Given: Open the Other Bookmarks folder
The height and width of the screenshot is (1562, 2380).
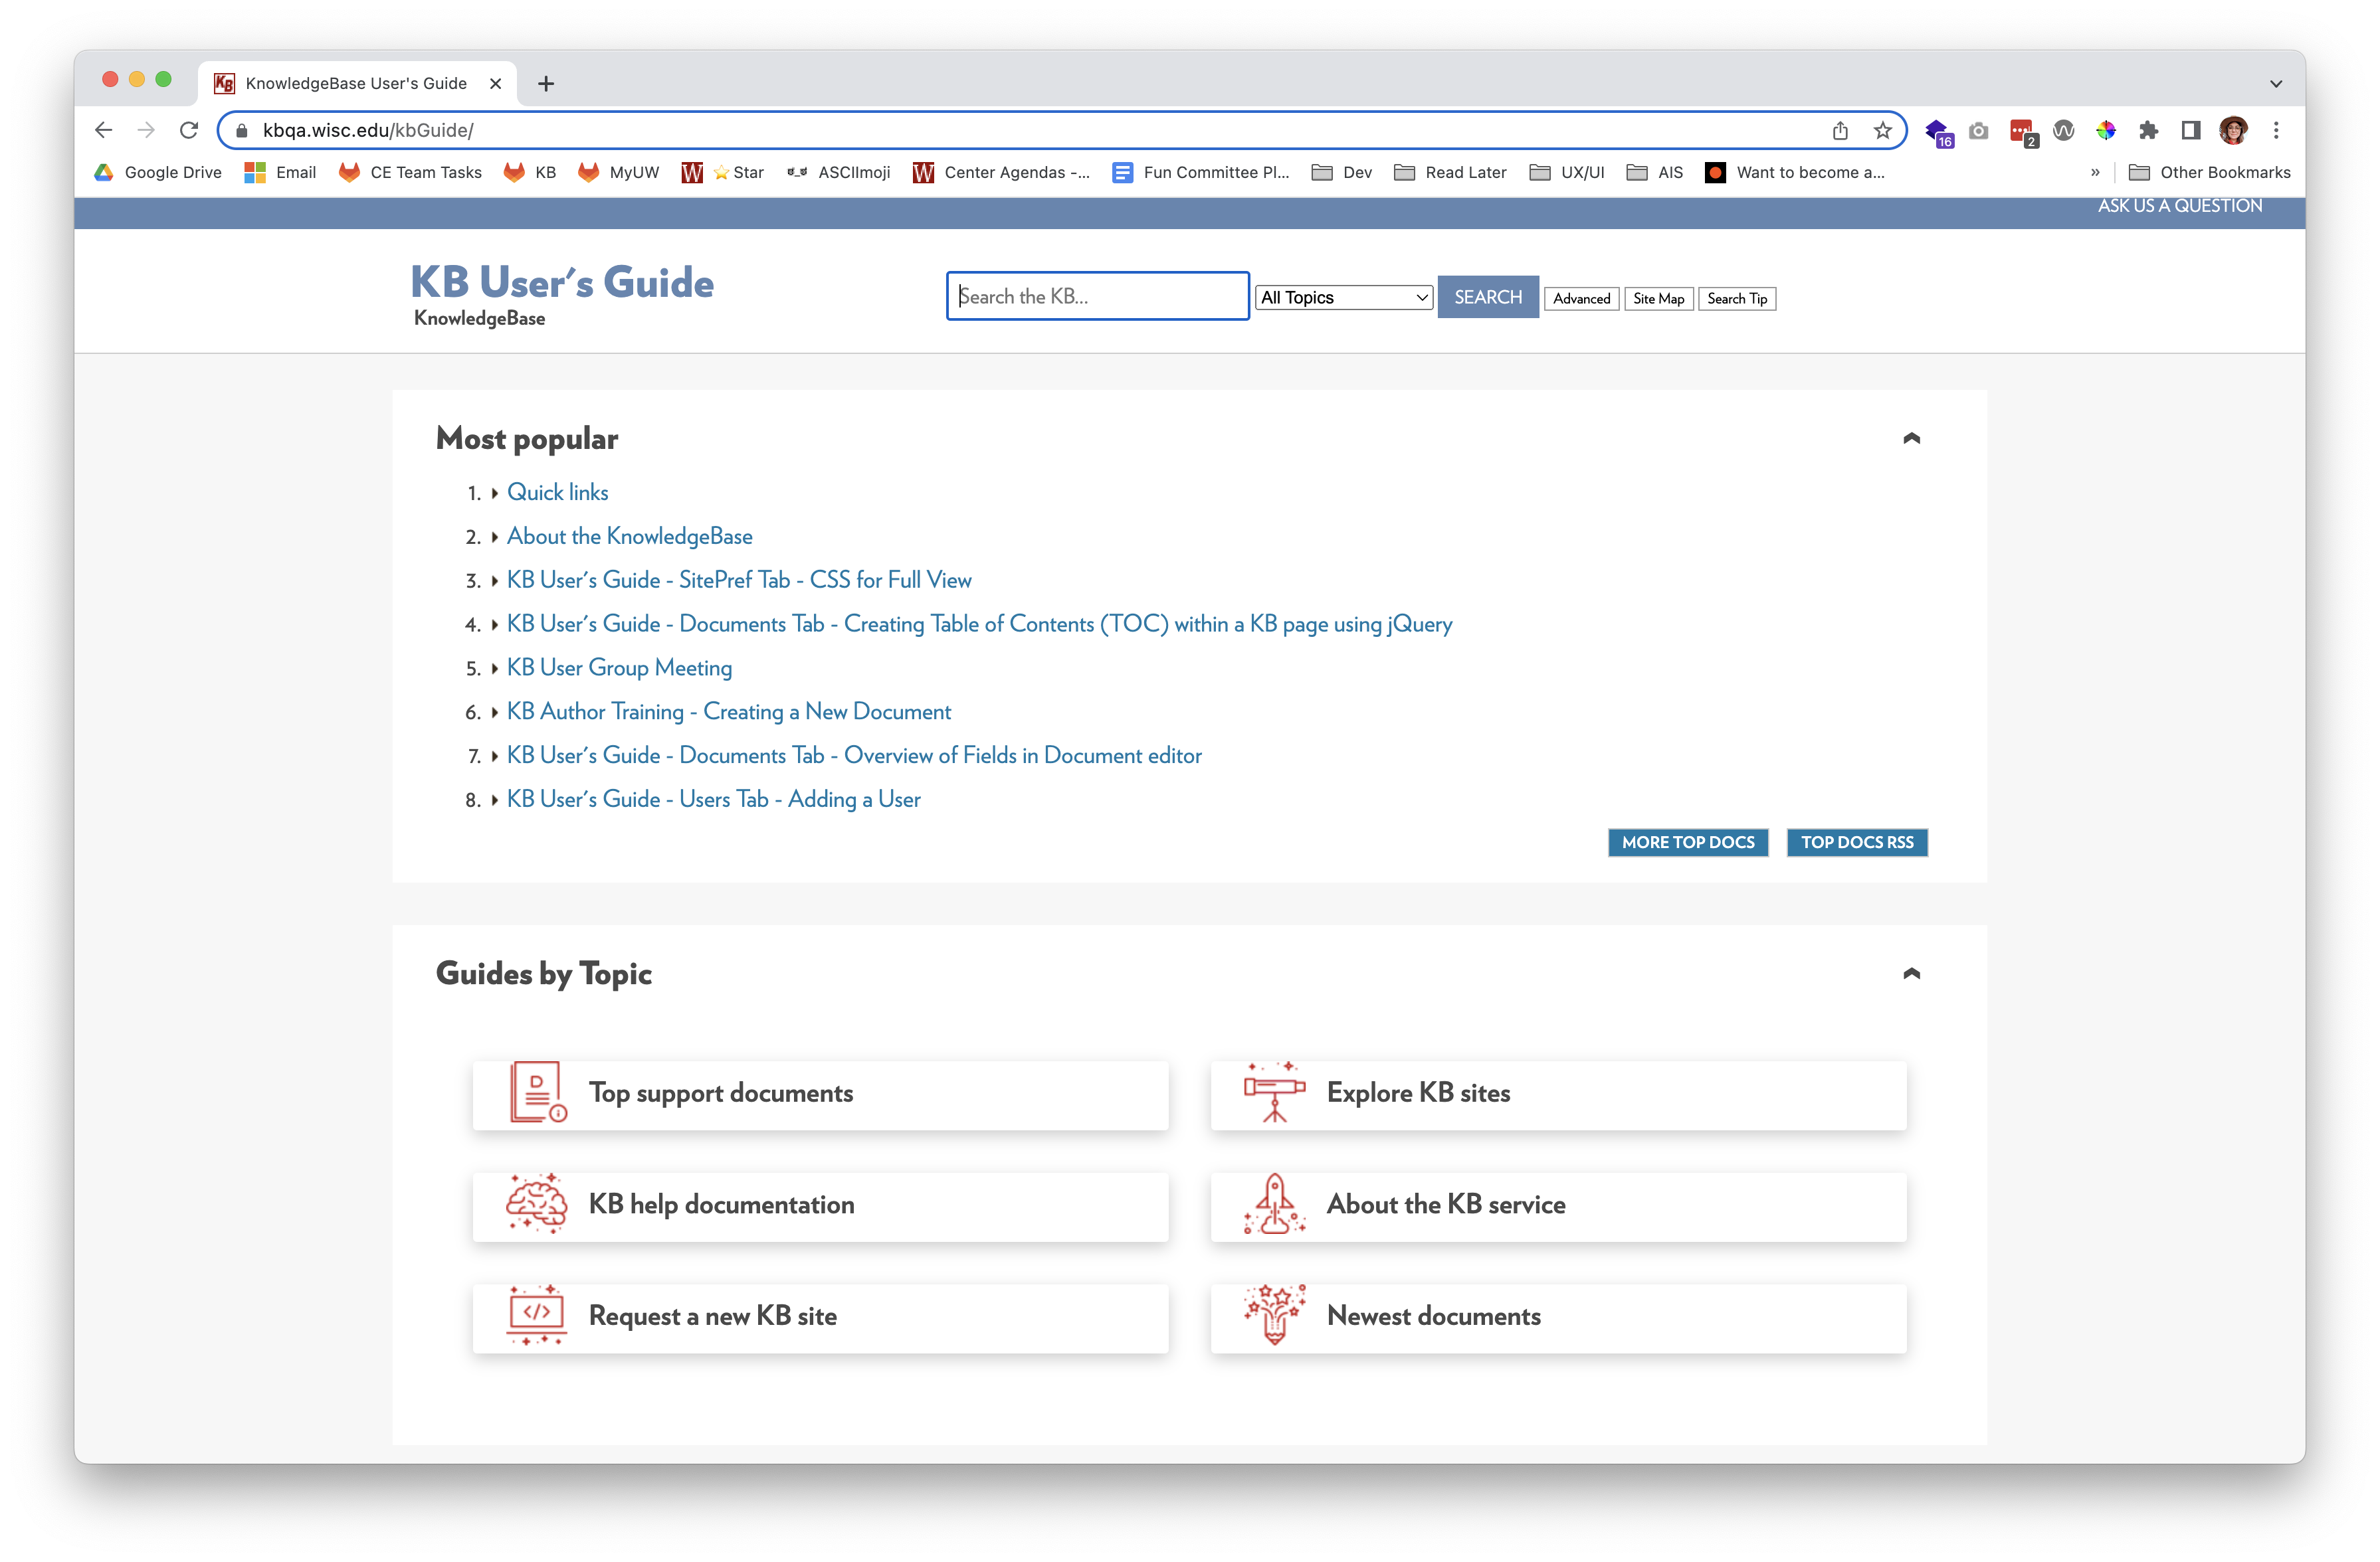Looking at the screenshot, I should coord(2209,172).
